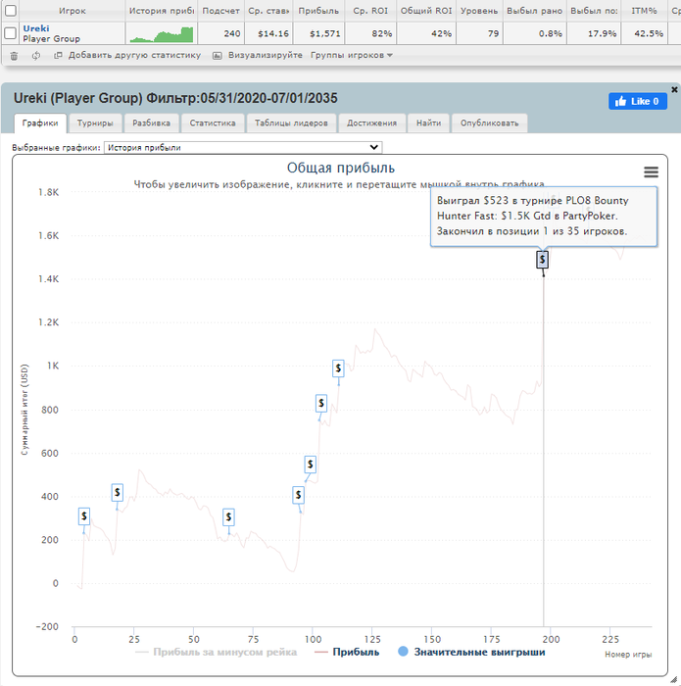
Task: Click the dollar win marker near game 18
Action: pyautogui.click(x=118, y=493)
